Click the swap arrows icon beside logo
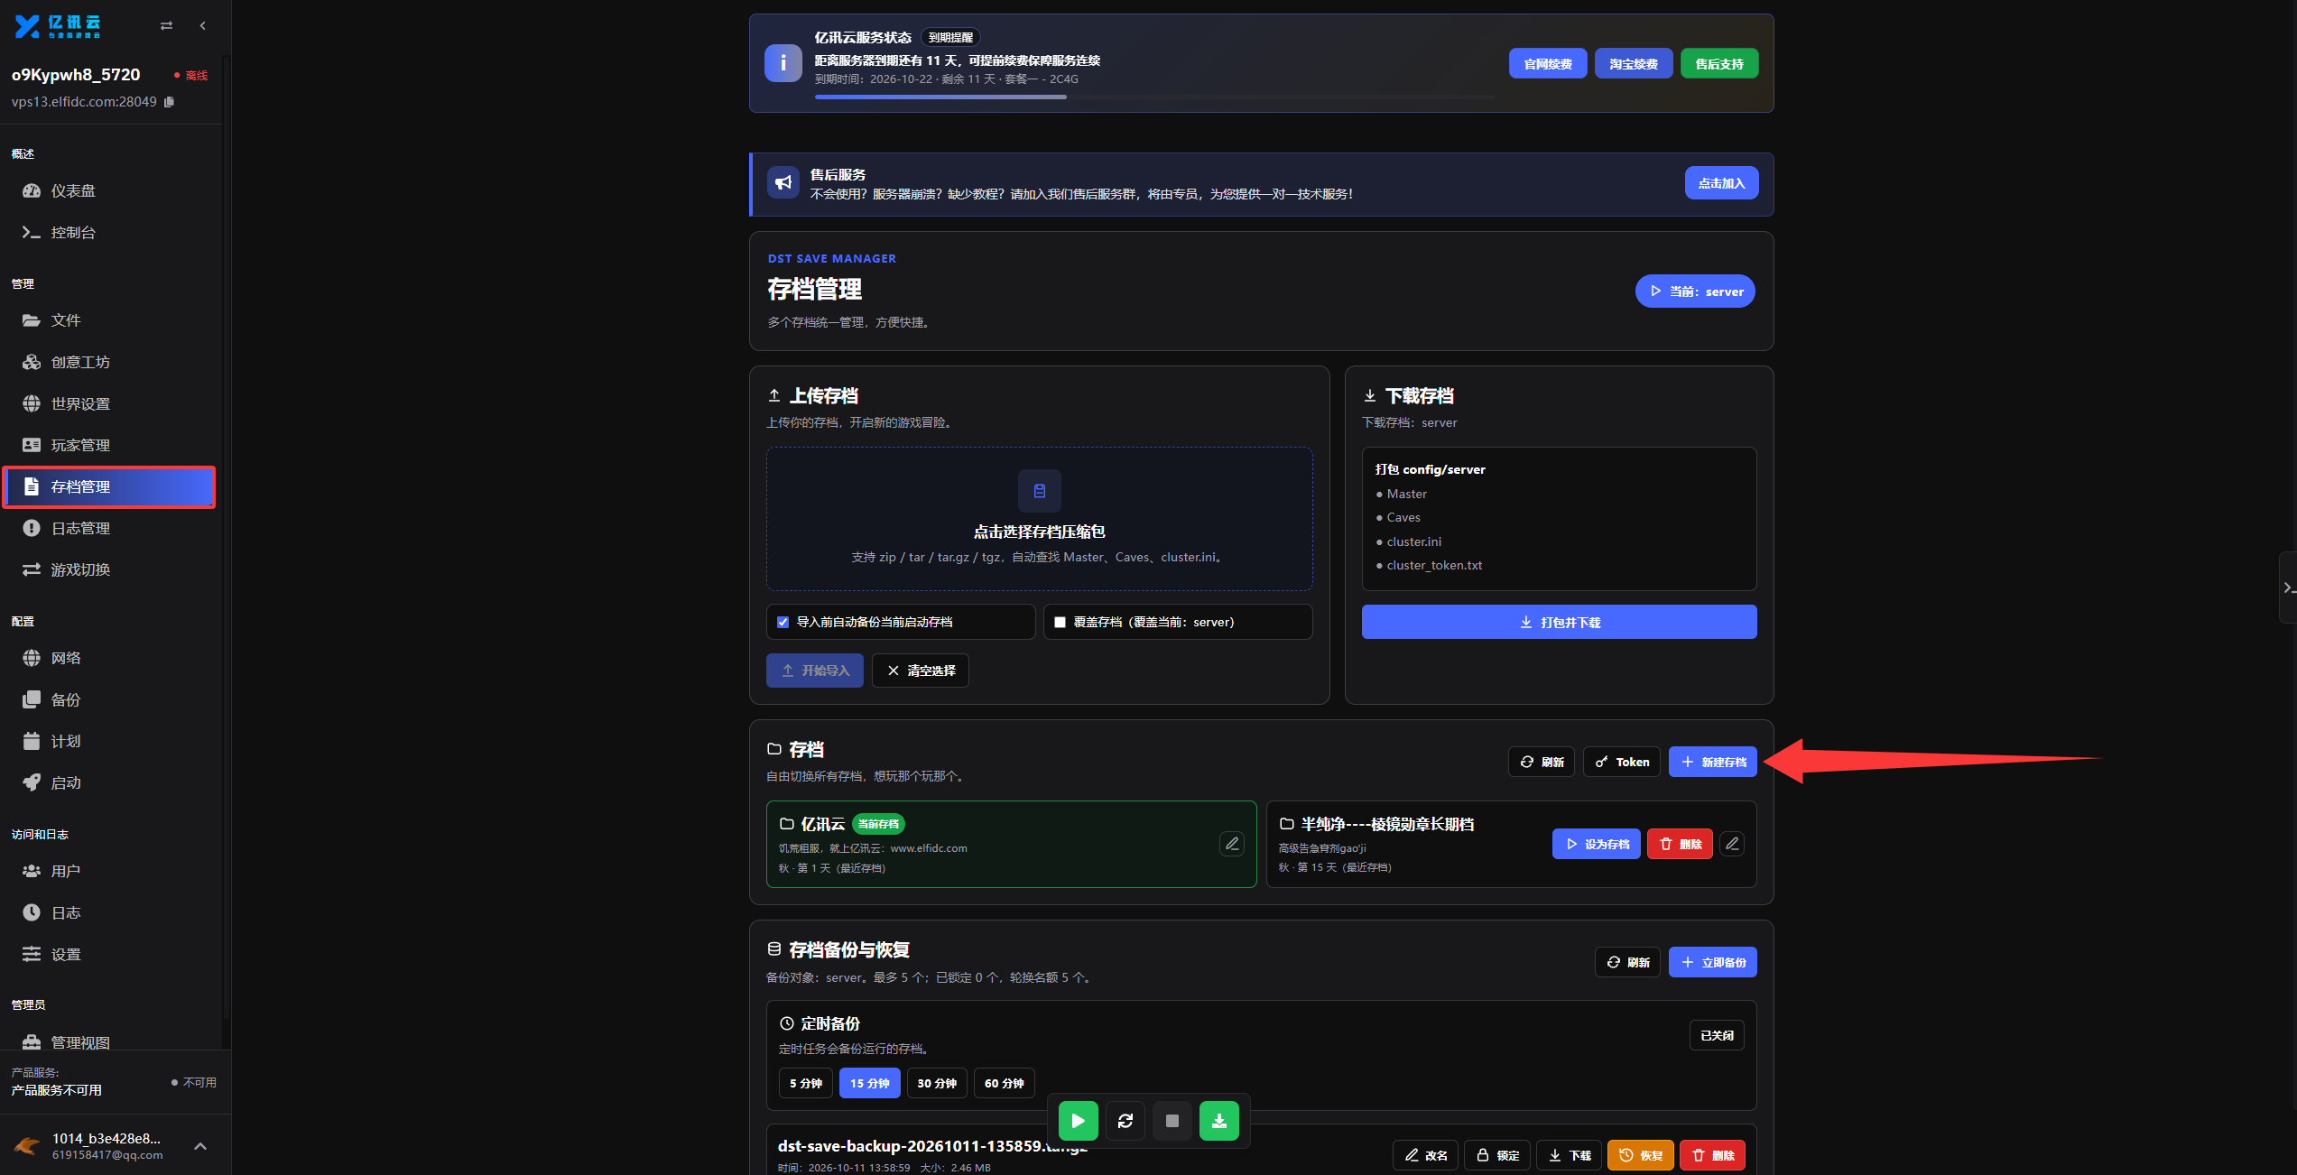This screenshot has width=2297, height=1175. click(166, 26)
